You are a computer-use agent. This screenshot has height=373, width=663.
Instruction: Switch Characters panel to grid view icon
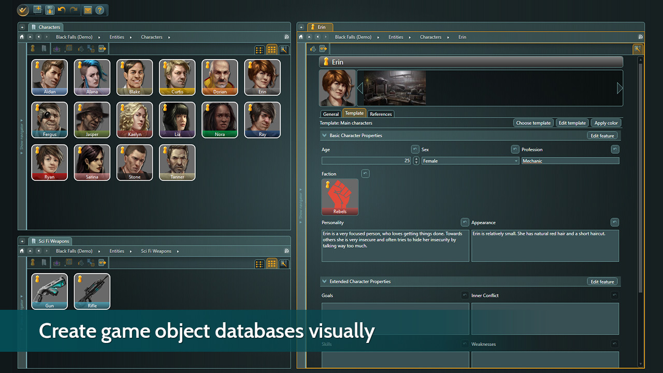click(272, 50)
